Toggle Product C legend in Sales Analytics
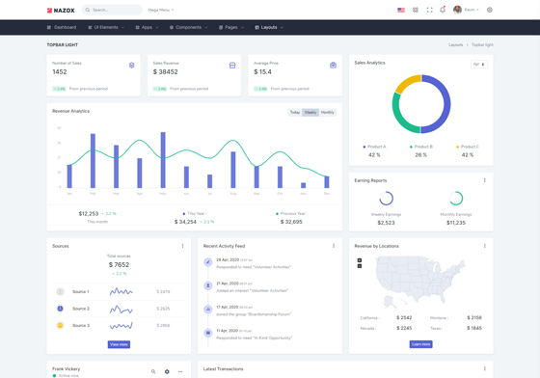 (x=468, y=147)
